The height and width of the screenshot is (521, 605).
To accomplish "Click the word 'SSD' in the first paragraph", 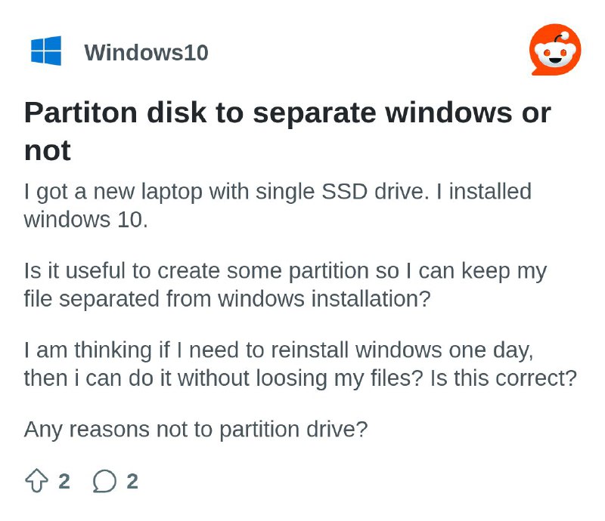I will point(344,192).
